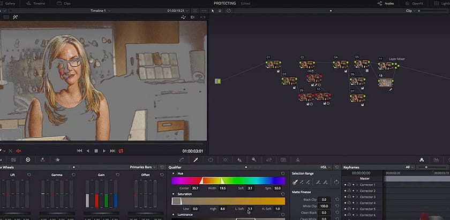450x220 pixels.
Task: Click the Saturation range bar
Action: (x=228, y=201)
